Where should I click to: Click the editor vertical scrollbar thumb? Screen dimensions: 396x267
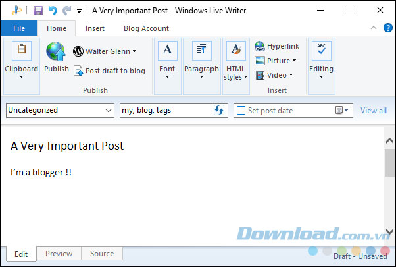(389, 163)
